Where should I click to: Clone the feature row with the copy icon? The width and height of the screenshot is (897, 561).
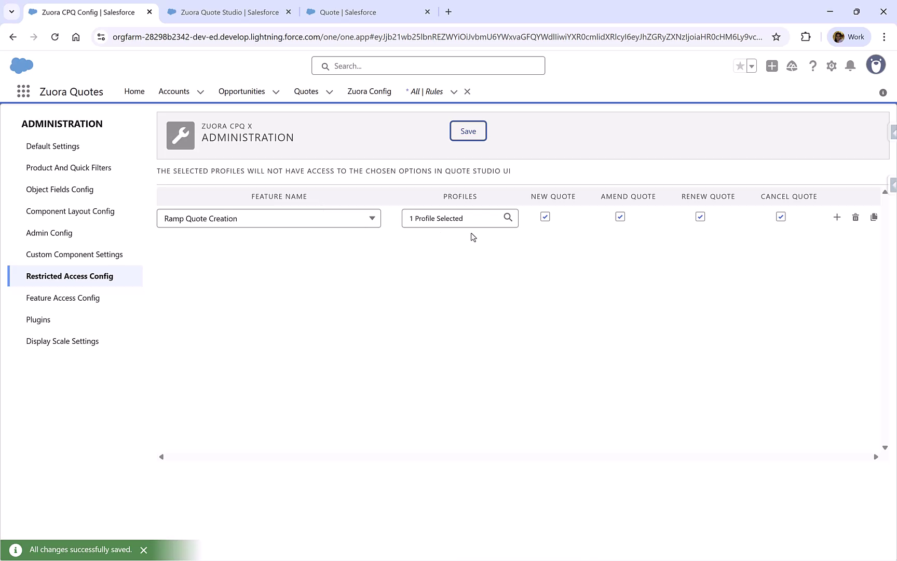[874, 217]
